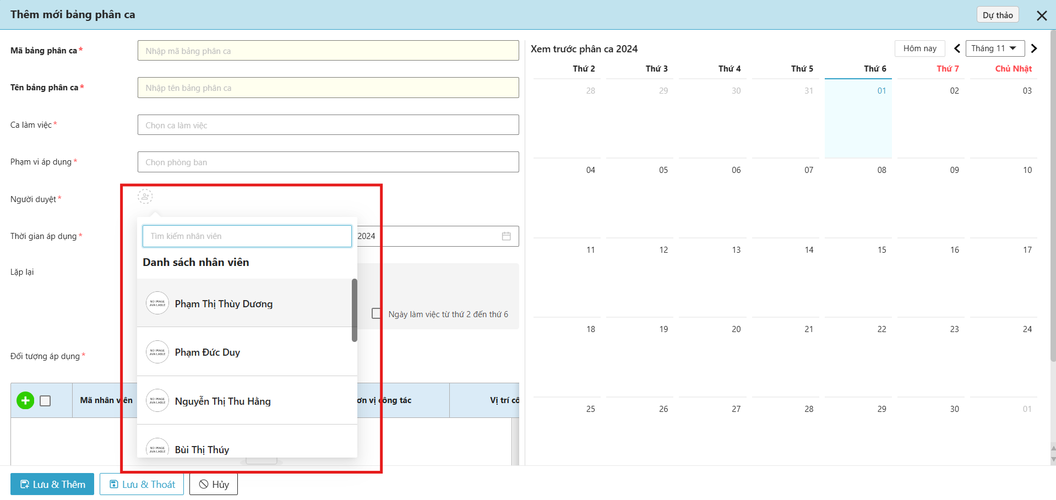
Task: Focus the Tìm kiếm nhân viên search field
Action: (247, 236)
